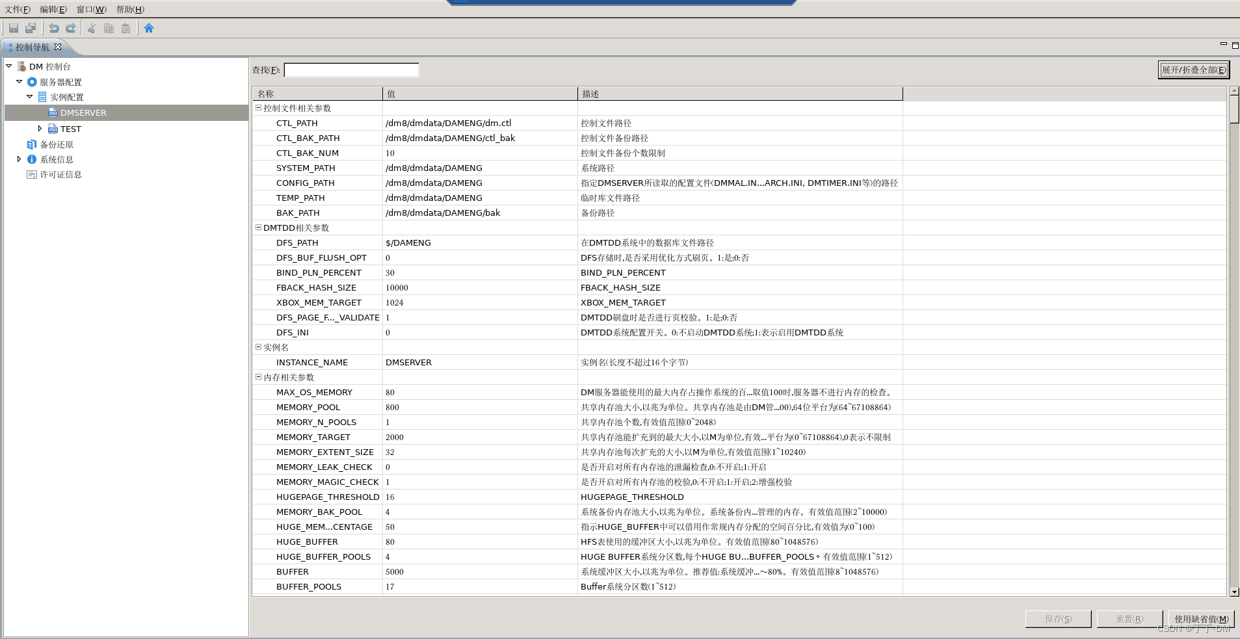Screen dimensions: 1240x639
Task: Collapse the 内存相关参数 section
Action: [x=258, y=377]
